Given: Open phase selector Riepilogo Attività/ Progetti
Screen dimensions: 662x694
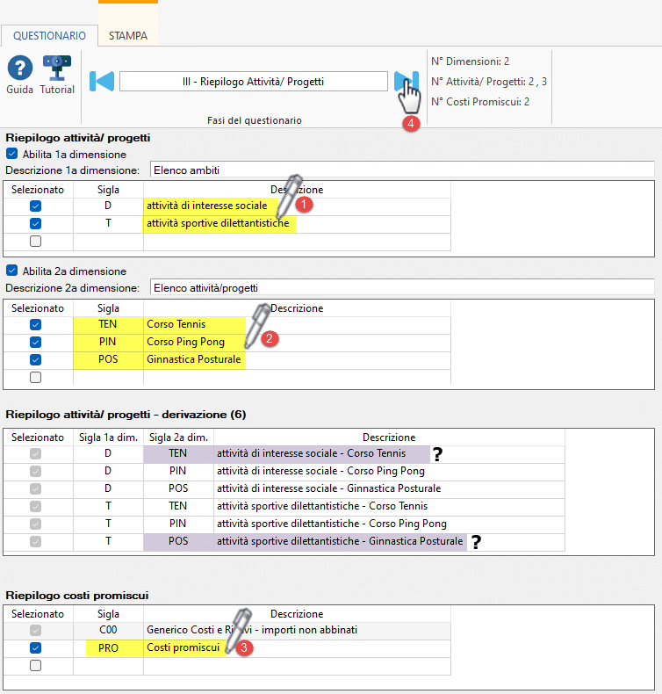Looking at the screenshot, I should pyautogui.click(x=254, y=82).
